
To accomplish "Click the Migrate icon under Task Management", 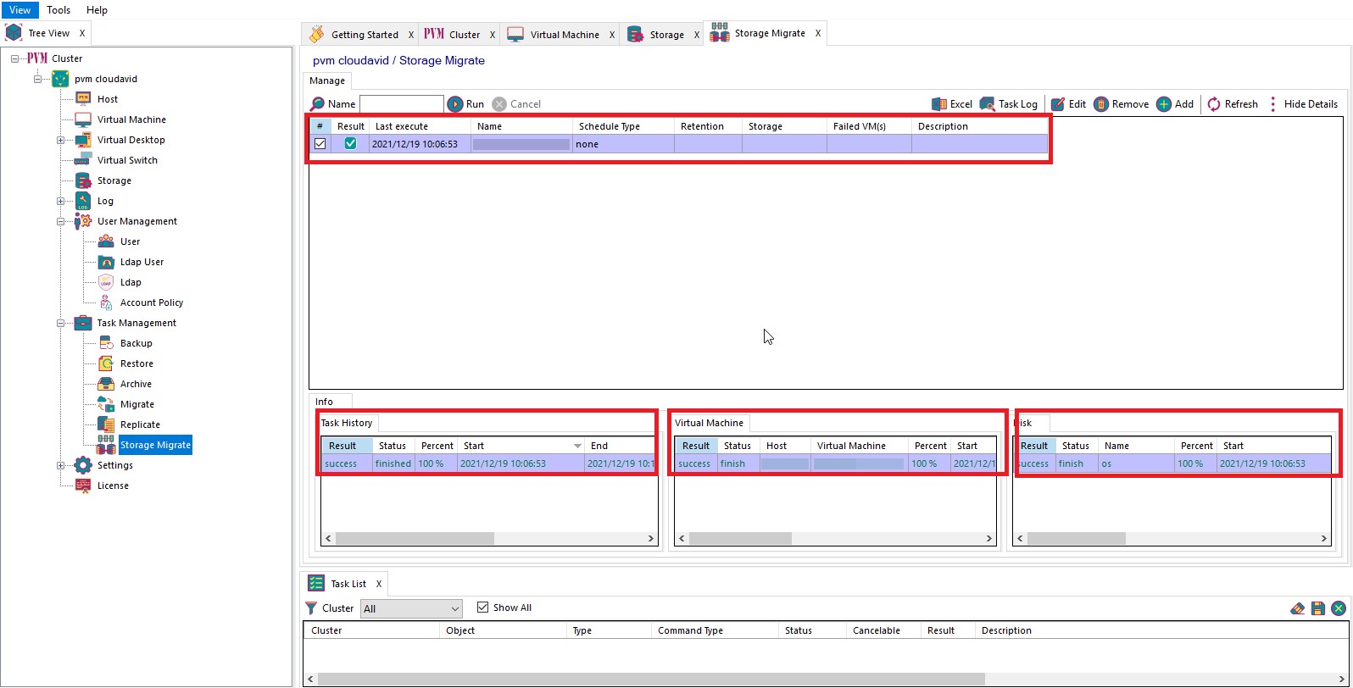I will (106, 404).
